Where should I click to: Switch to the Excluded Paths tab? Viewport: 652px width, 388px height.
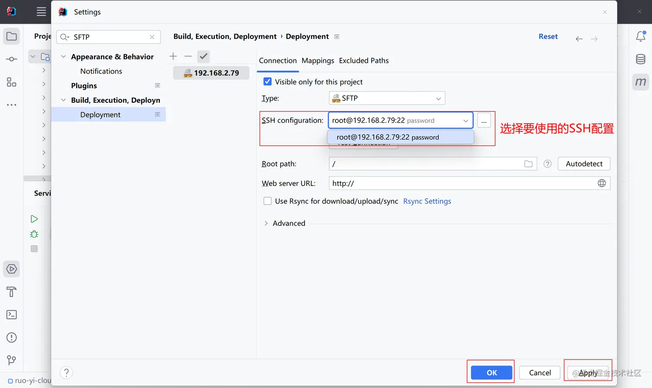pos(364,61)
